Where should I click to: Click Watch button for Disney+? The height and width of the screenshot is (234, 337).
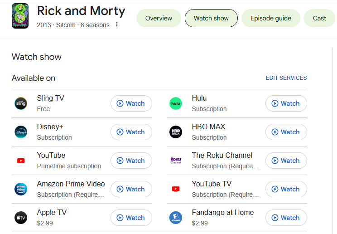131,132
